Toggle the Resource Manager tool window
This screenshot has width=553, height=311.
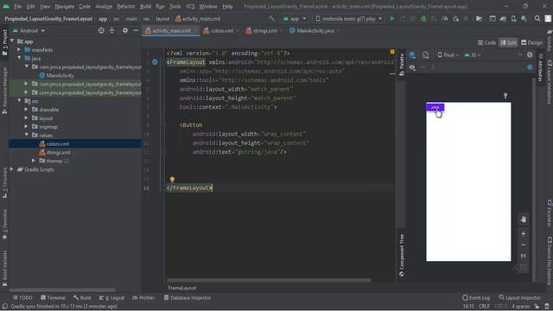point(4,90)
